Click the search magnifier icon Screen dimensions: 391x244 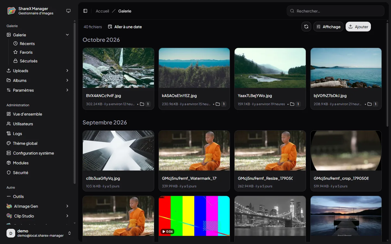(292, 11)
